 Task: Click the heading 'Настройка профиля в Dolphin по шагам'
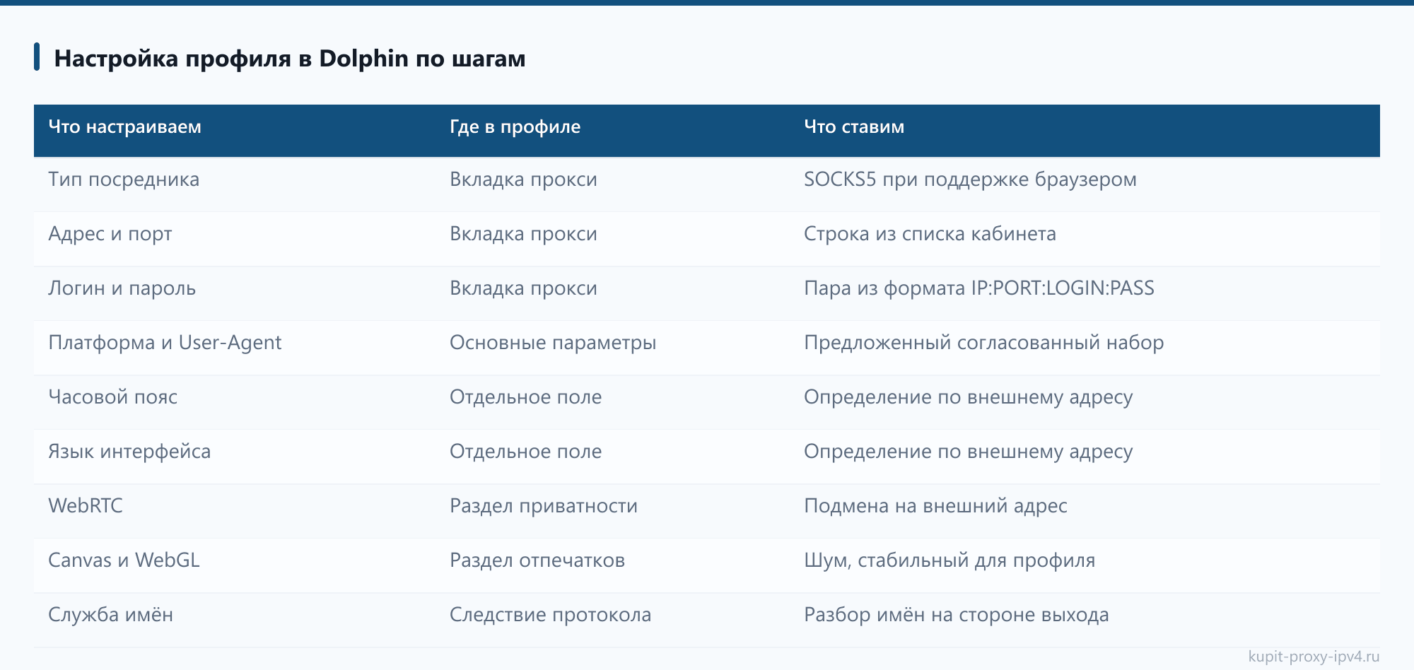290,58
